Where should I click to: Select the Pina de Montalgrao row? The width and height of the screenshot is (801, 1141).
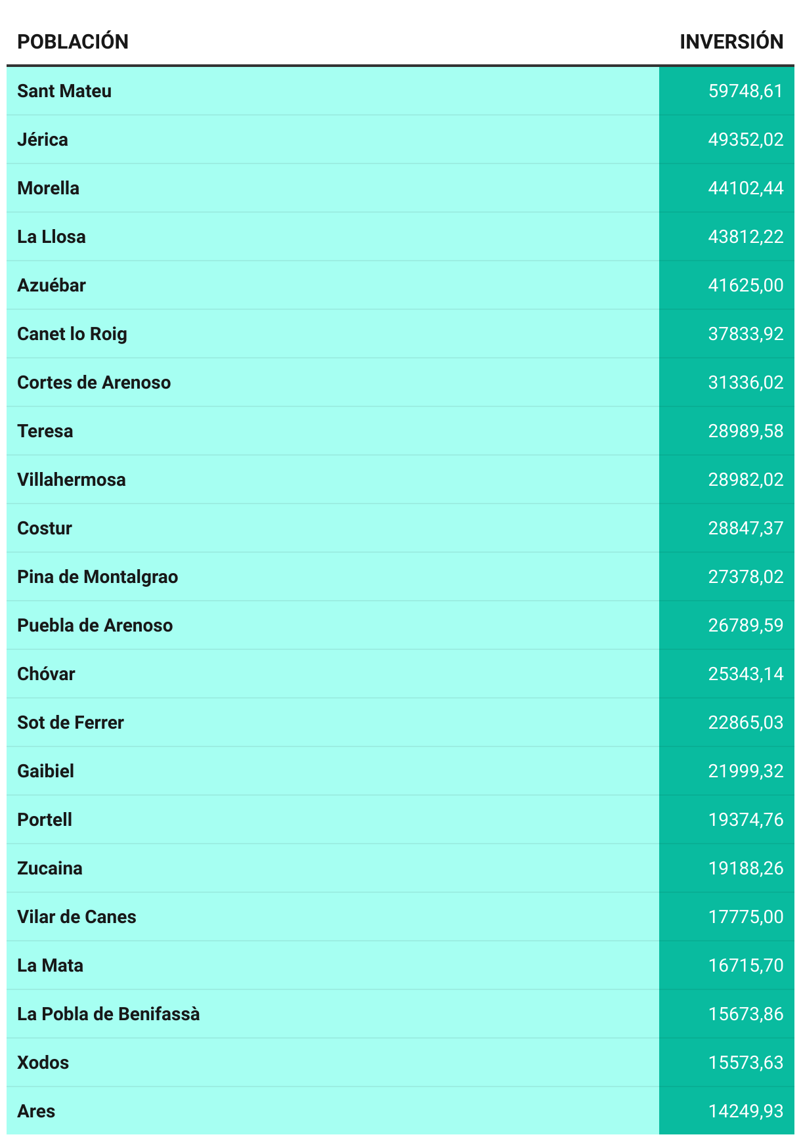click(x=98, y=576)
